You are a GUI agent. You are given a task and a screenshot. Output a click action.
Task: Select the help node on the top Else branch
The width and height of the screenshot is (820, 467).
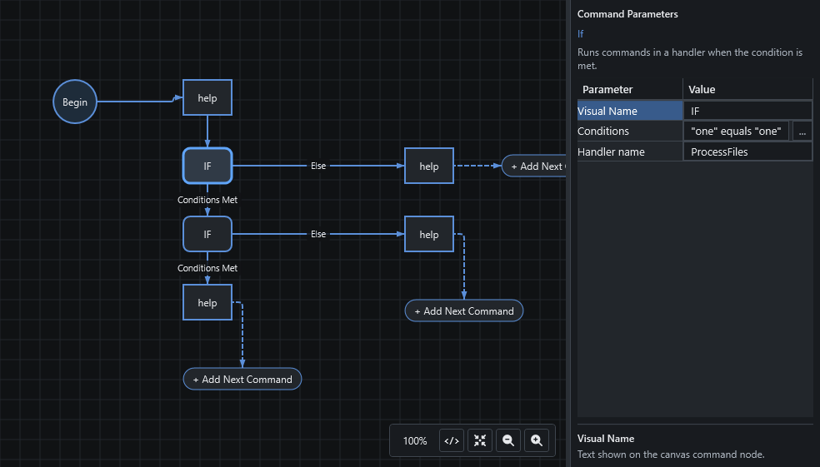tap(429, 166)
